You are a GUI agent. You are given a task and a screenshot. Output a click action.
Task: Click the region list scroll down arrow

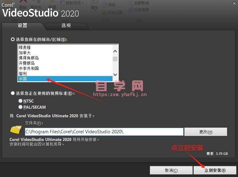click(x=115, y=74)
